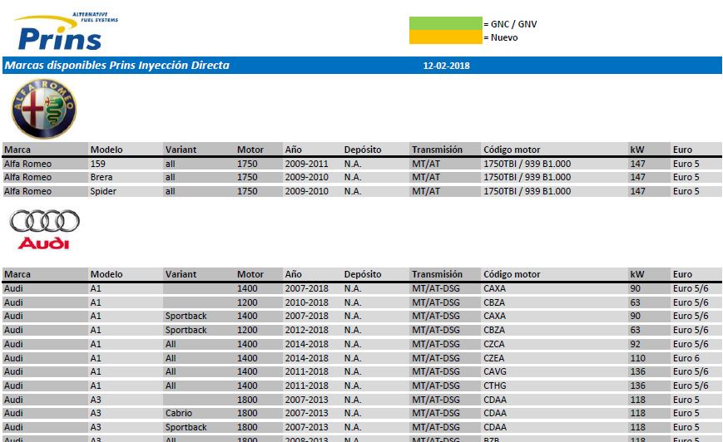Select the Brera model cell
The image size is (723, 442).
tap(102, 177)
